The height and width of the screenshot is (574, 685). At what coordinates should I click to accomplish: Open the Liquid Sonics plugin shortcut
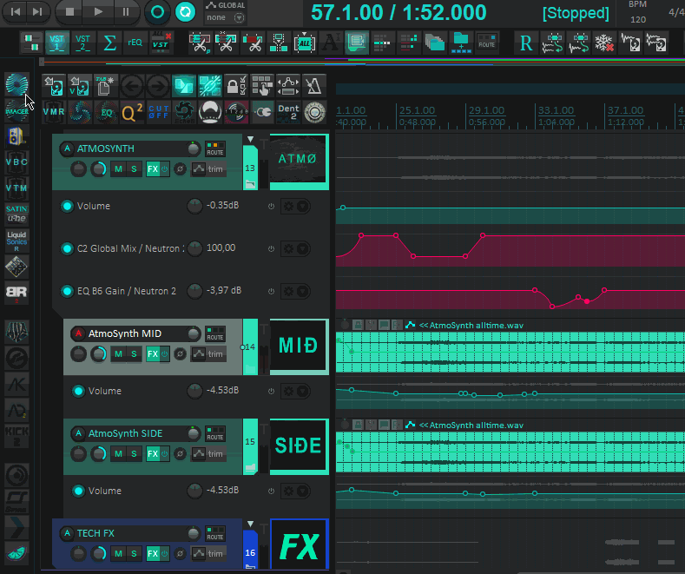point(16,240)
